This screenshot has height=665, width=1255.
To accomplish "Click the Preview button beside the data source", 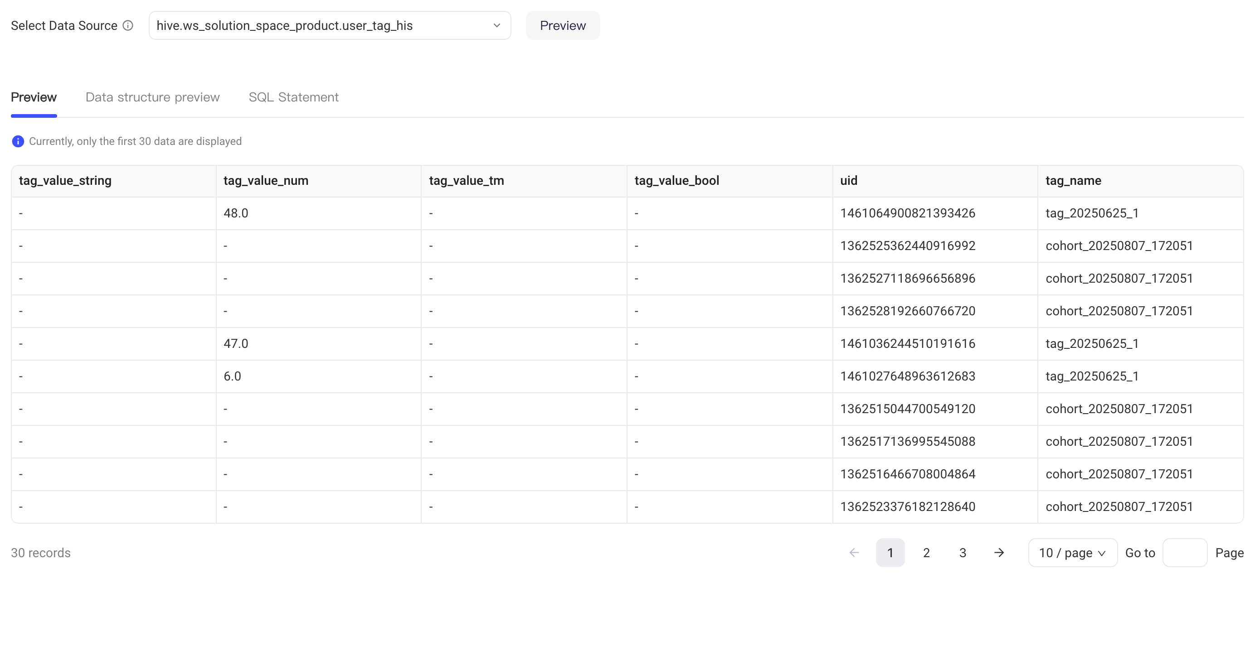I will click(563, 25).
